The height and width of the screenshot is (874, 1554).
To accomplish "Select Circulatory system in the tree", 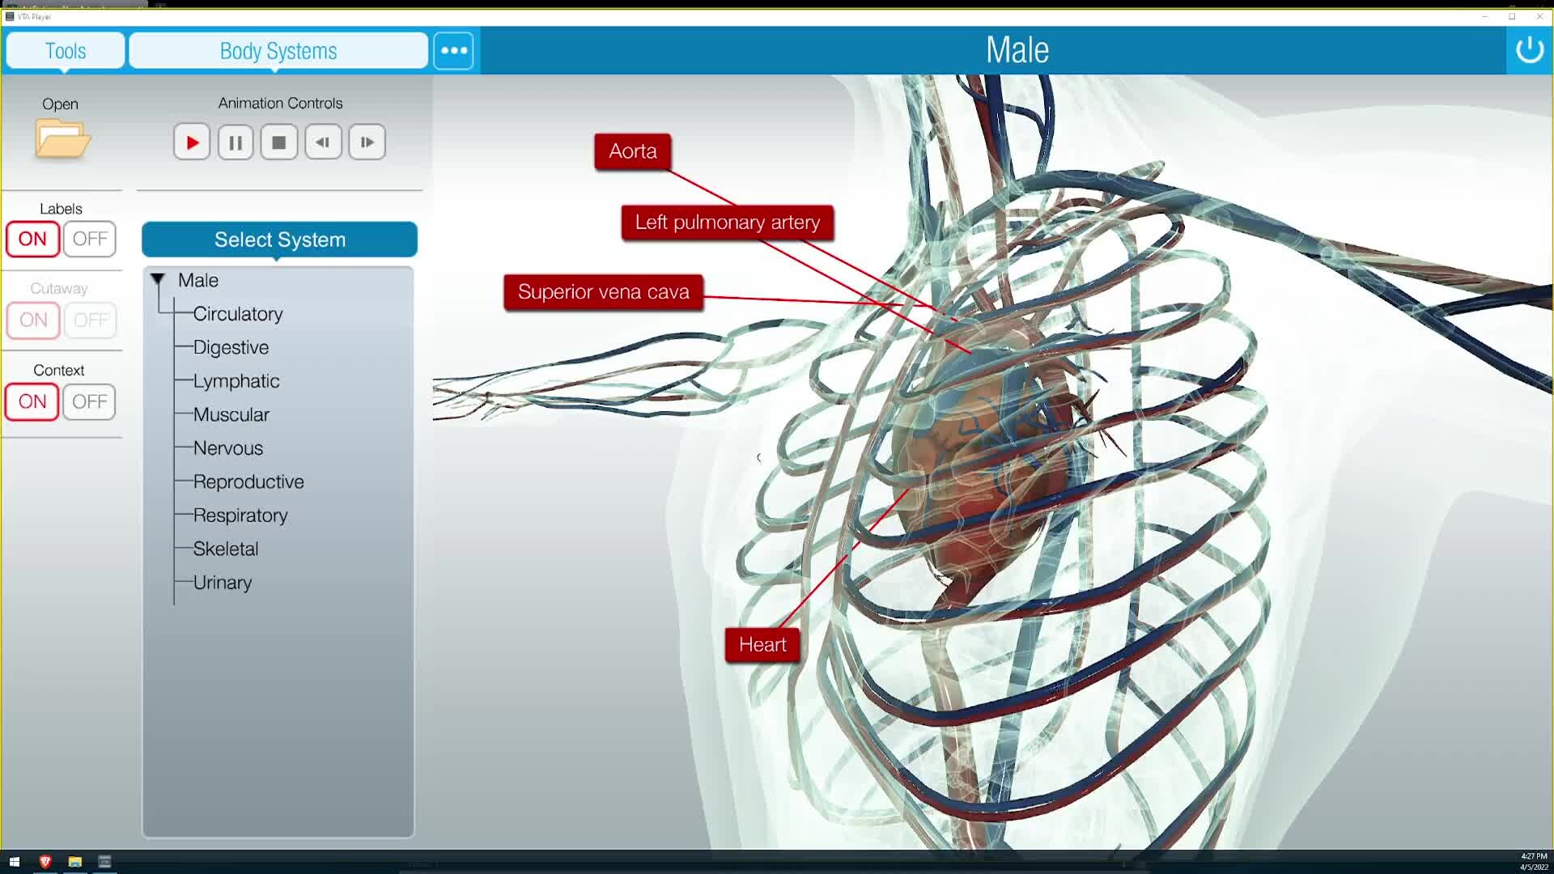I will 238,314.
